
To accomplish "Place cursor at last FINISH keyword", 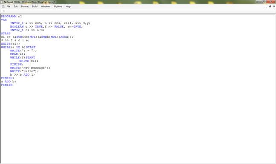I will click(7, 85).
